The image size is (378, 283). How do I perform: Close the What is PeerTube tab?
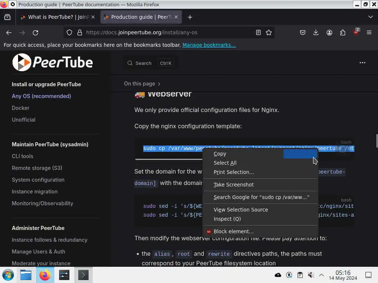[93, 17]
